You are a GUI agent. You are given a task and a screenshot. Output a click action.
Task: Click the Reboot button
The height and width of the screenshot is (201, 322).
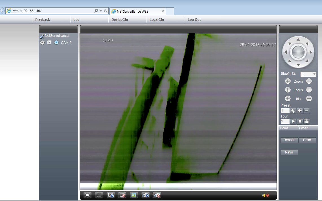(x=289, y=140)
